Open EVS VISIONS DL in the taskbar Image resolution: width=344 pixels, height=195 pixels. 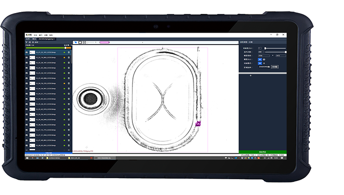104,157
